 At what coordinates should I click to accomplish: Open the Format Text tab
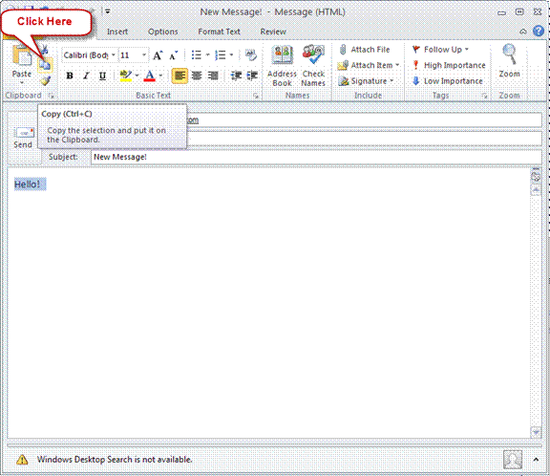(x=219, y=32)
